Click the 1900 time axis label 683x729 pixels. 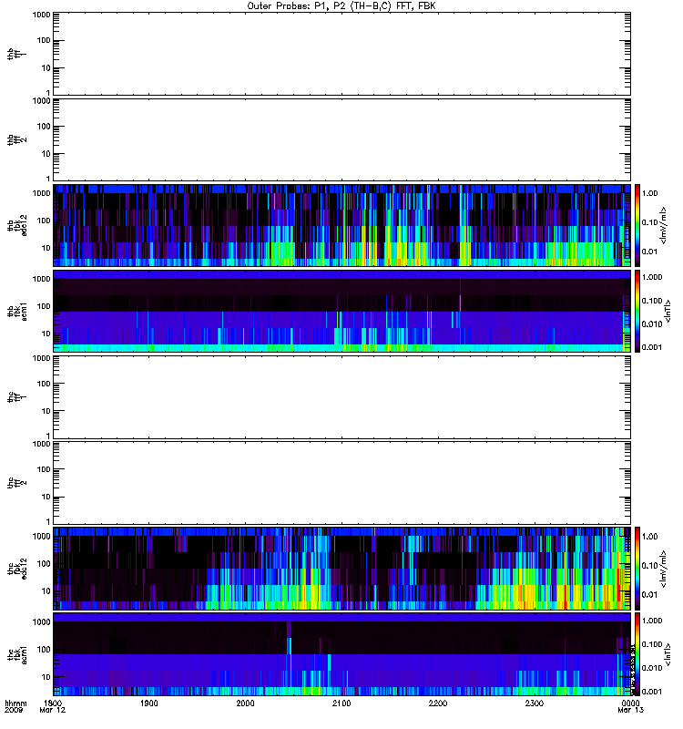tap(148, 703)
